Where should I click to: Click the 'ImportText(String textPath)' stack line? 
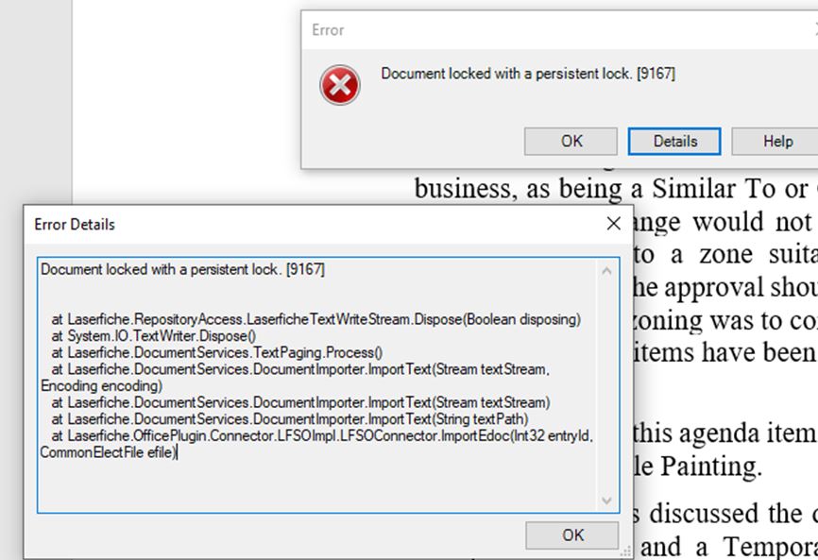pyautogui.click(x=290, y=419)
